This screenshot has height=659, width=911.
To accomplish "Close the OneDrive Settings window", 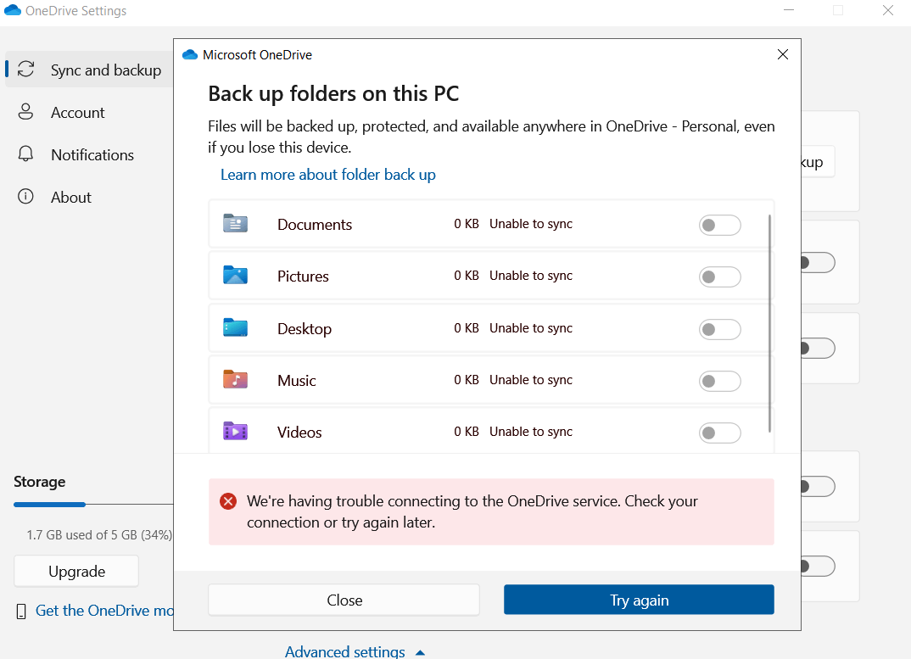I will pyautogui.click(x=887, y=10).
